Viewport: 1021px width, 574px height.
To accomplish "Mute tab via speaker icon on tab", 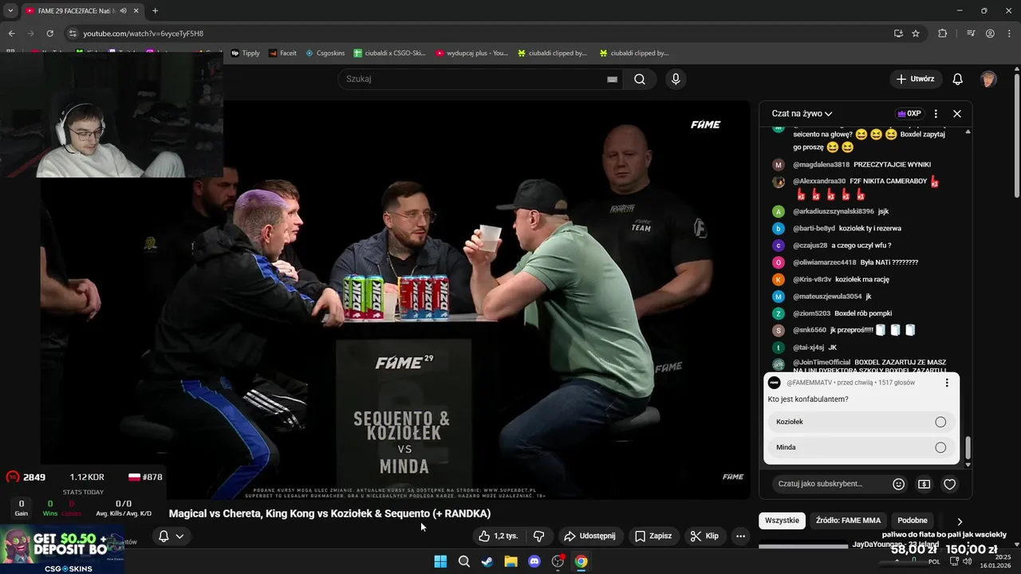I will coord(123,10).
